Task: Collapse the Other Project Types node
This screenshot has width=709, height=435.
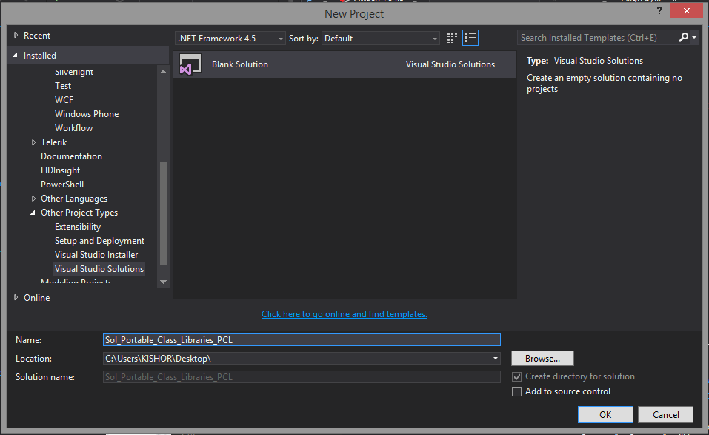Action: coord(33,213)
